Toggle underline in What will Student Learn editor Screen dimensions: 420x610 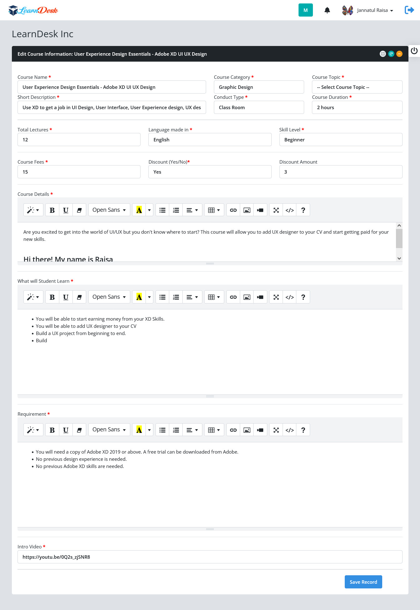(x=66, y=297)
